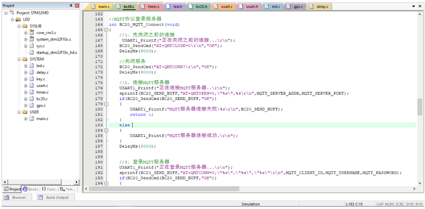The image size is (425, 209).
Task: Switch to the led.c editor tab
Action: pos(272,6)
